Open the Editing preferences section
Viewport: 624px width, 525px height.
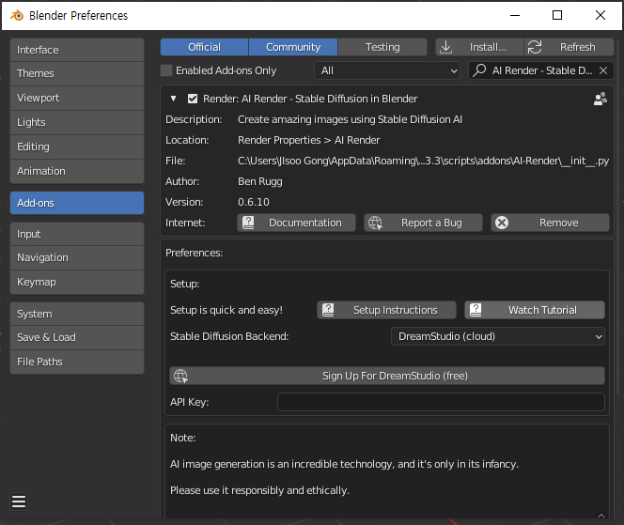click(77, 147)
